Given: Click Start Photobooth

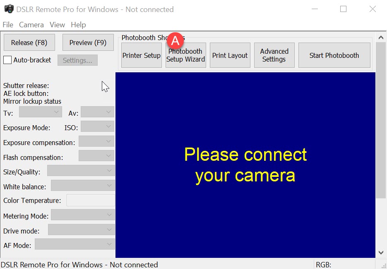Looking at the screenshot, I should [334, 55].
